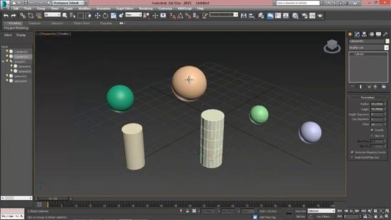Open Render Setup dialog icon
Image resolution: width=391 pixels, height=220 pixels.
[304, 16]
